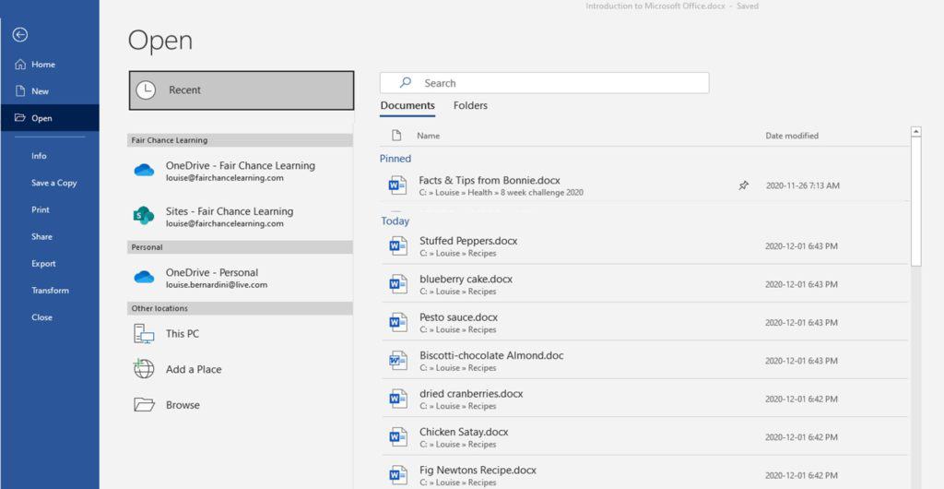Open the Info page
Viewport: 944px width, 489px height.
pos(39,155)
